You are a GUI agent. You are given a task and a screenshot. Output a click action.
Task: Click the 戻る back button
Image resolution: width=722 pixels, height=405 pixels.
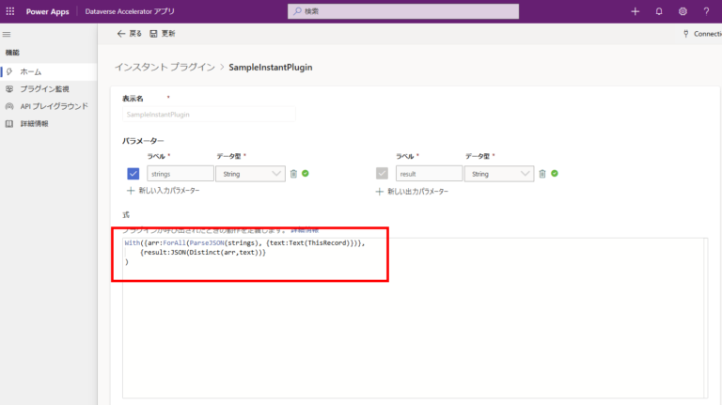point(129,33)
